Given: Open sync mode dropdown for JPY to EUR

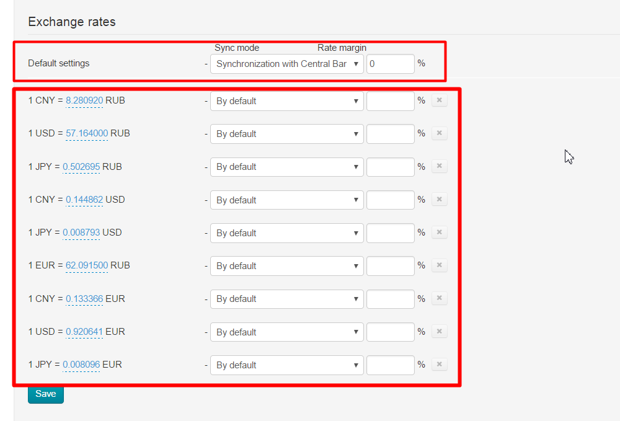Looking at the screenshot, I should click(x=286, y=365).
